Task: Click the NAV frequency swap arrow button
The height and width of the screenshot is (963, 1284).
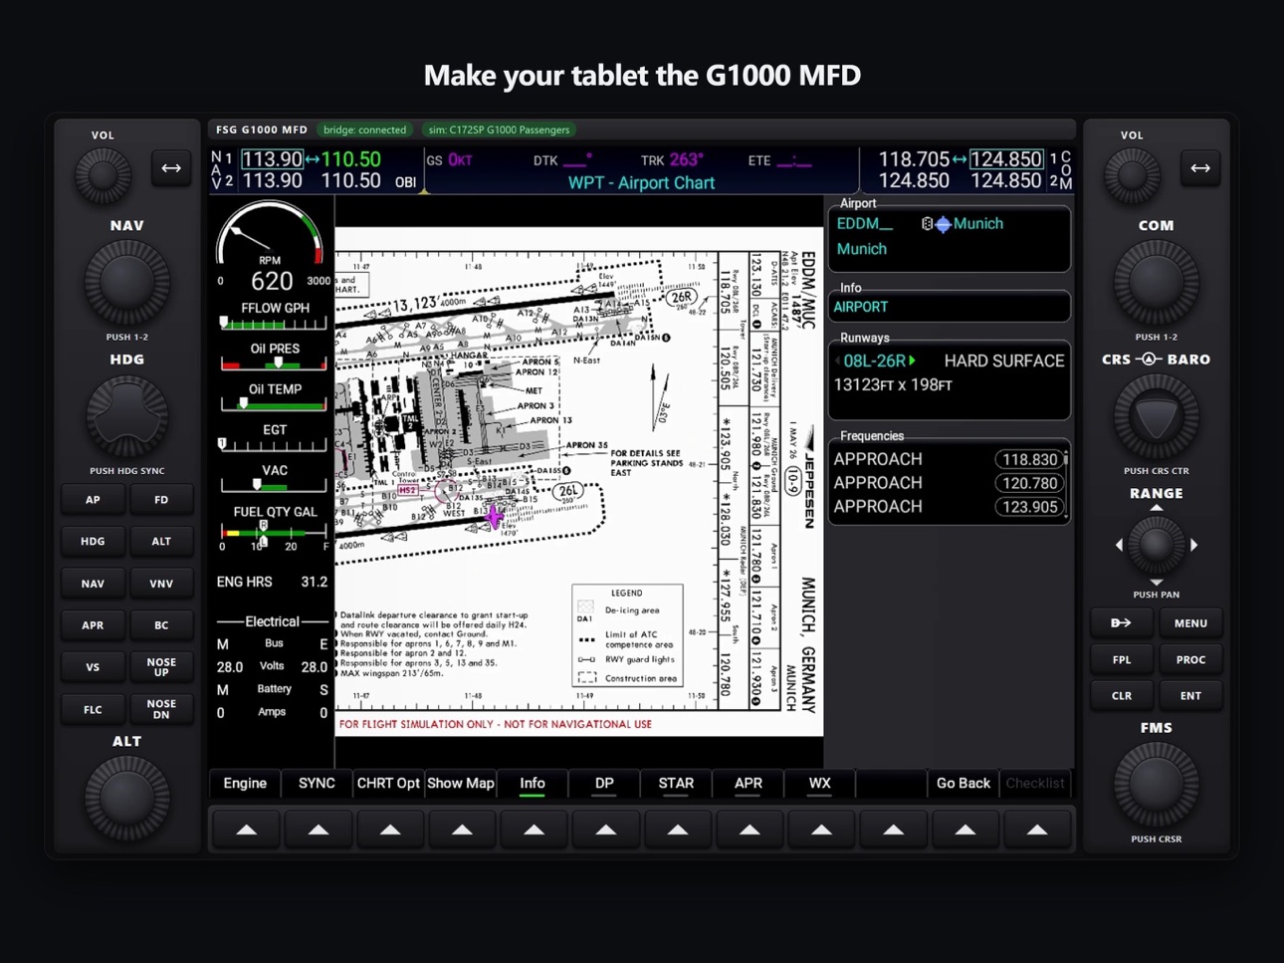Action: pos(171,168)
